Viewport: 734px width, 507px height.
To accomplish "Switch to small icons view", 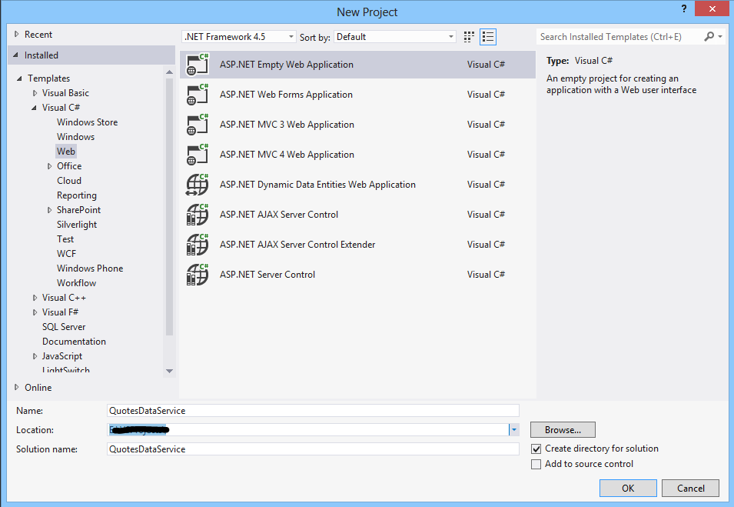I will [469, 37].
